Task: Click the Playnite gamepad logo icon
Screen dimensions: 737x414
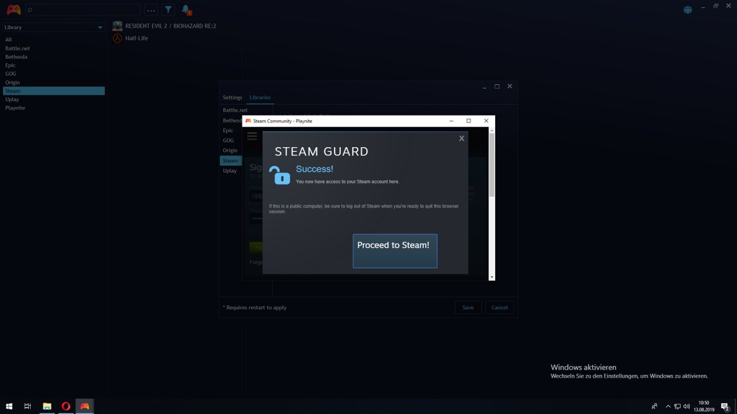Action: (x=13, y=10)
